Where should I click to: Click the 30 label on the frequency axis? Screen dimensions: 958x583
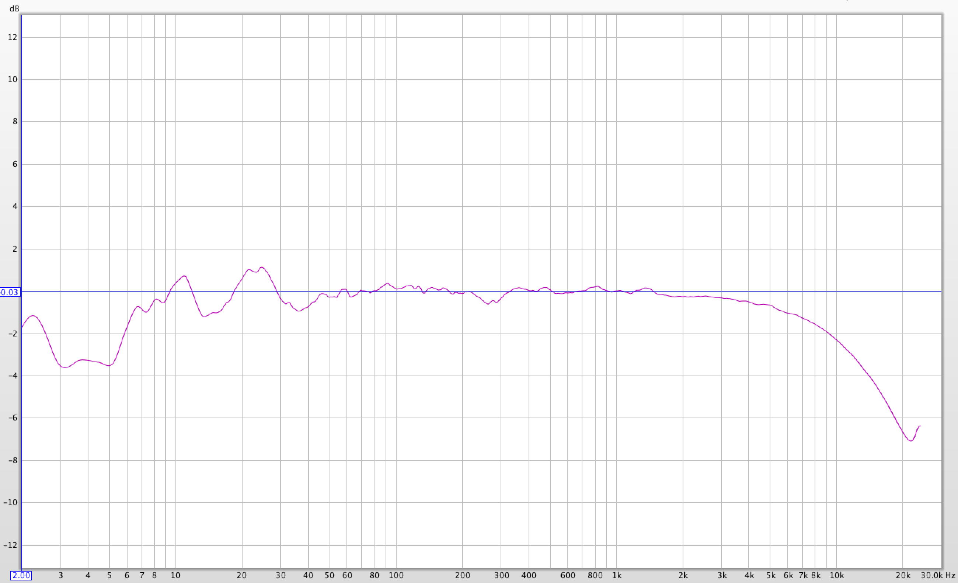281,576
